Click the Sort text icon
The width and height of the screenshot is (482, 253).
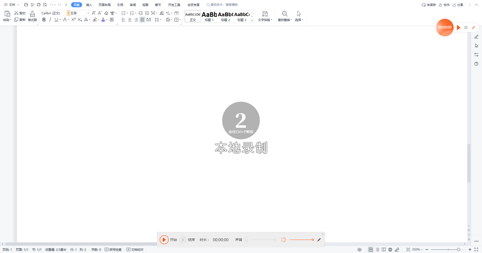[162, 13]
